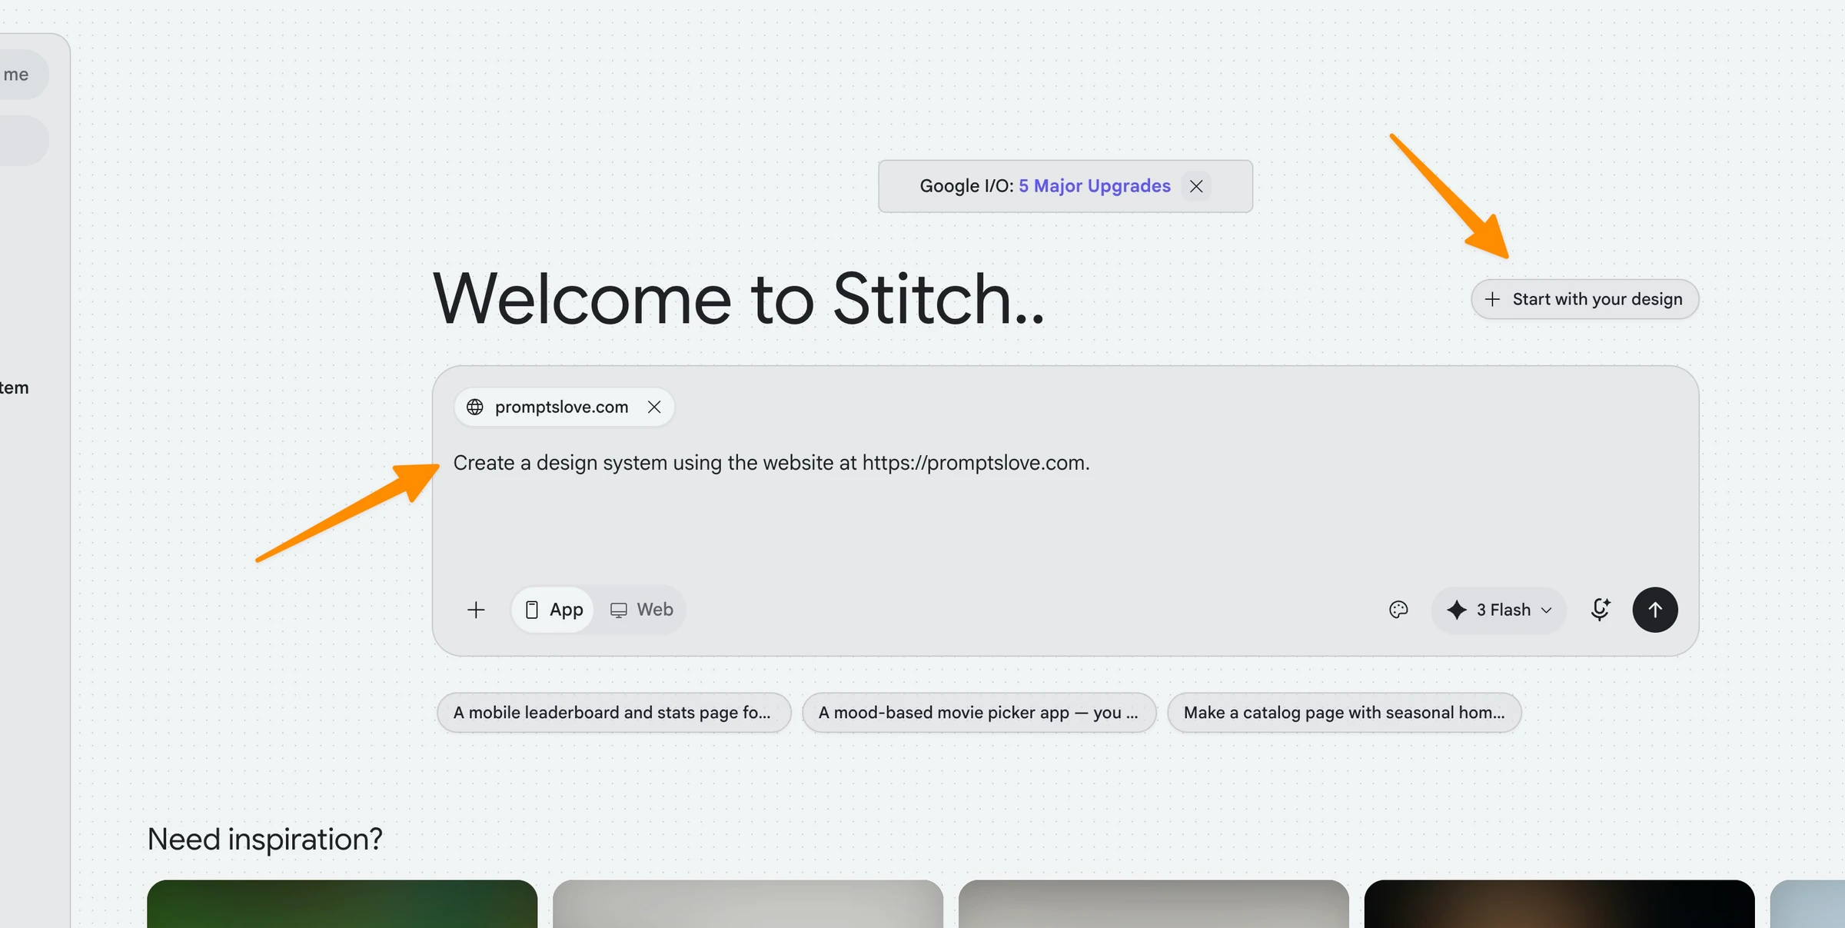Open the third gray inspiration thumbnail
The height and width of the screenshot is (928, 1845).
(1153, 904)
